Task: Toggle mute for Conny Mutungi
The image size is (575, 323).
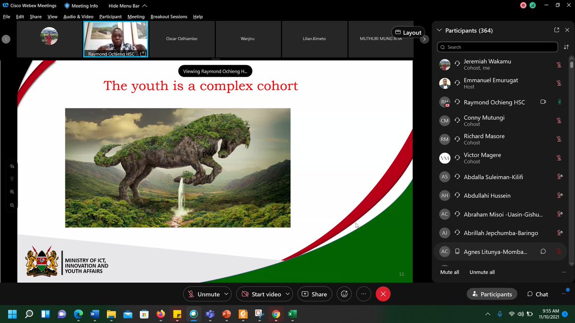Action: coord(559,121)
